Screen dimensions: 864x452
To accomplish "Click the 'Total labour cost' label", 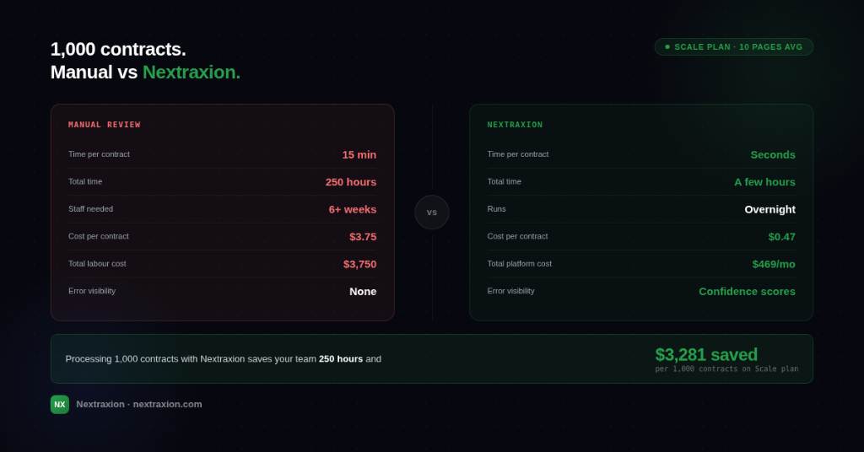I will click(x=97, y=264).
